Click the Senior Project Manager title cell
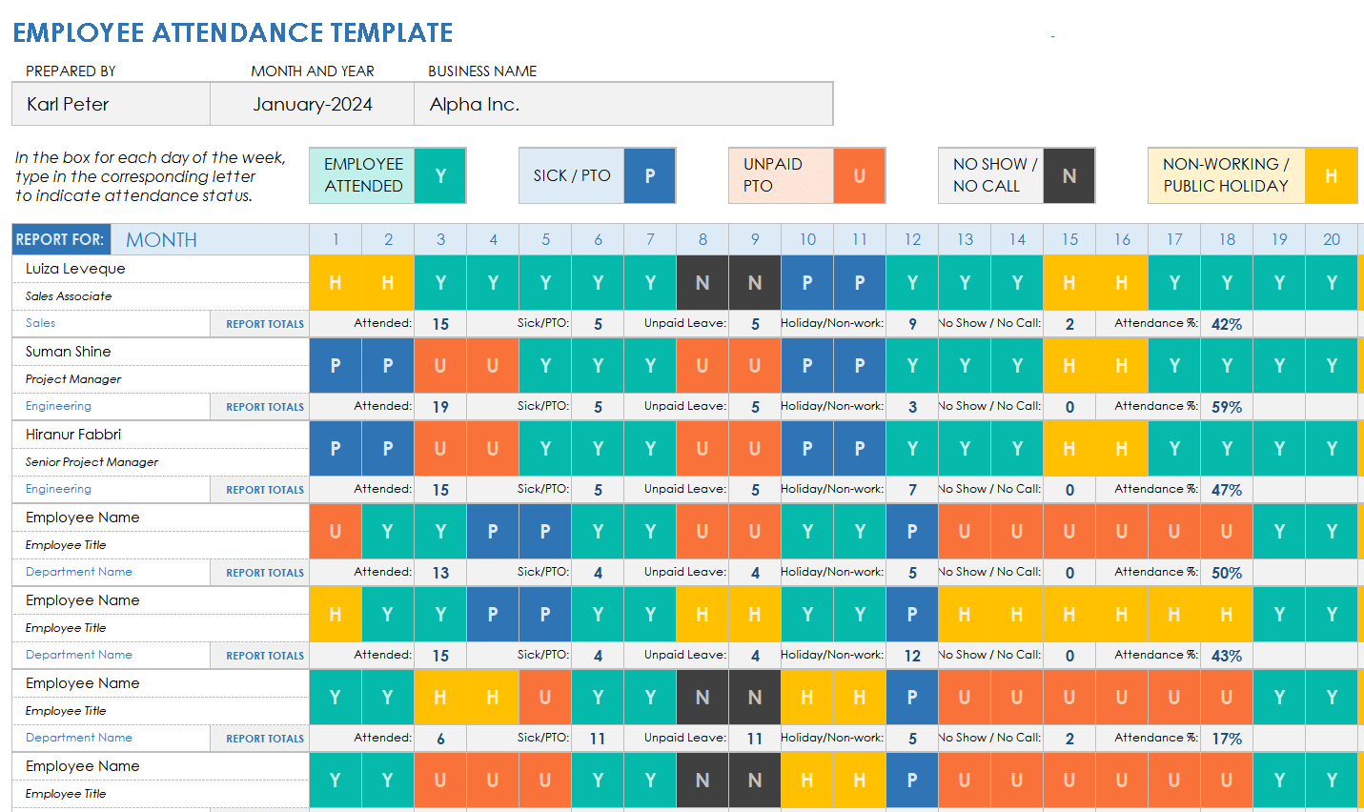This screenshot has height=812, width=1364. point(160,462)
